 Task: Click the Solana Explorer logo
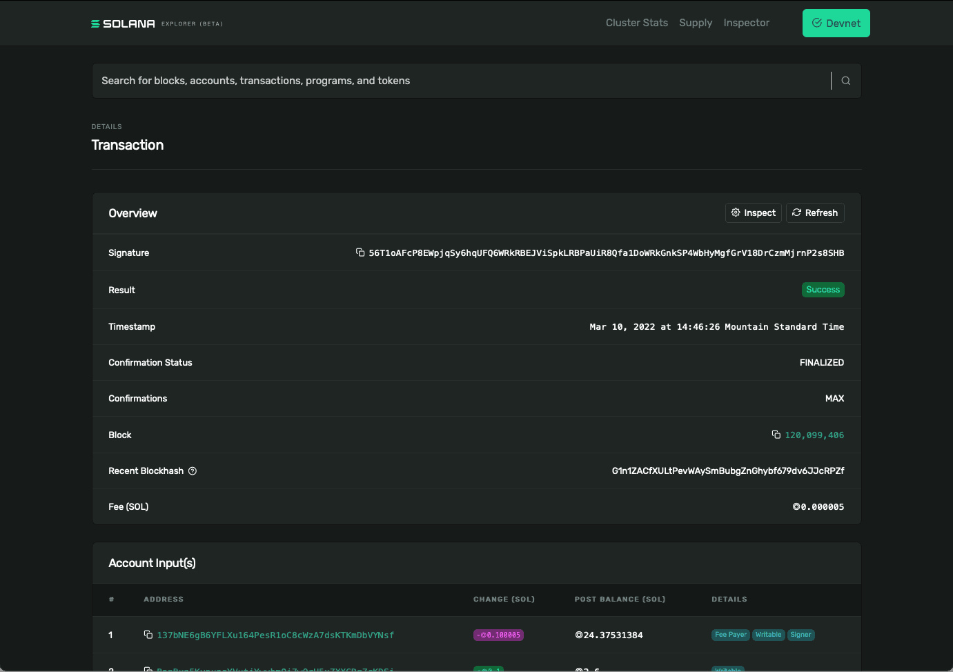(x=123, y=23)
